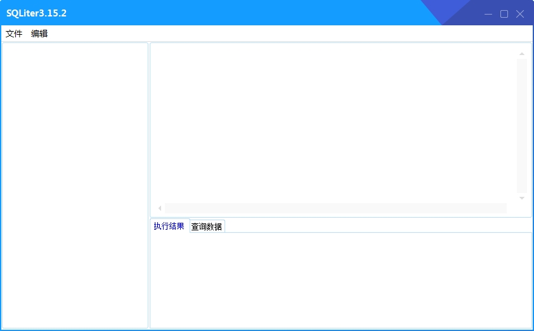Close the SQLiter window
Image resolution: width=534 pixels, height=331 pixels.
click(x=520, y=14)
